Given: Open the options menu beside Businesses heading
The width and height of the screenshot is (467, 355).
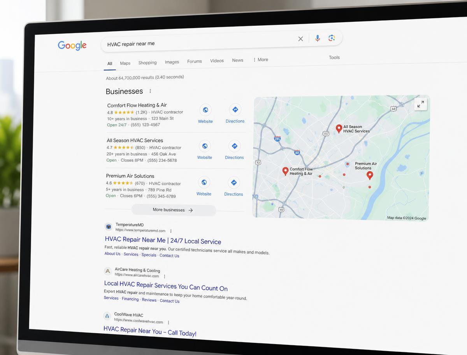Looking at the screenshot, I should (150, 91).
